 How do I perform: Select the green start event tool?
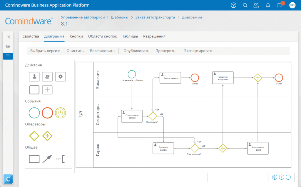34,113
